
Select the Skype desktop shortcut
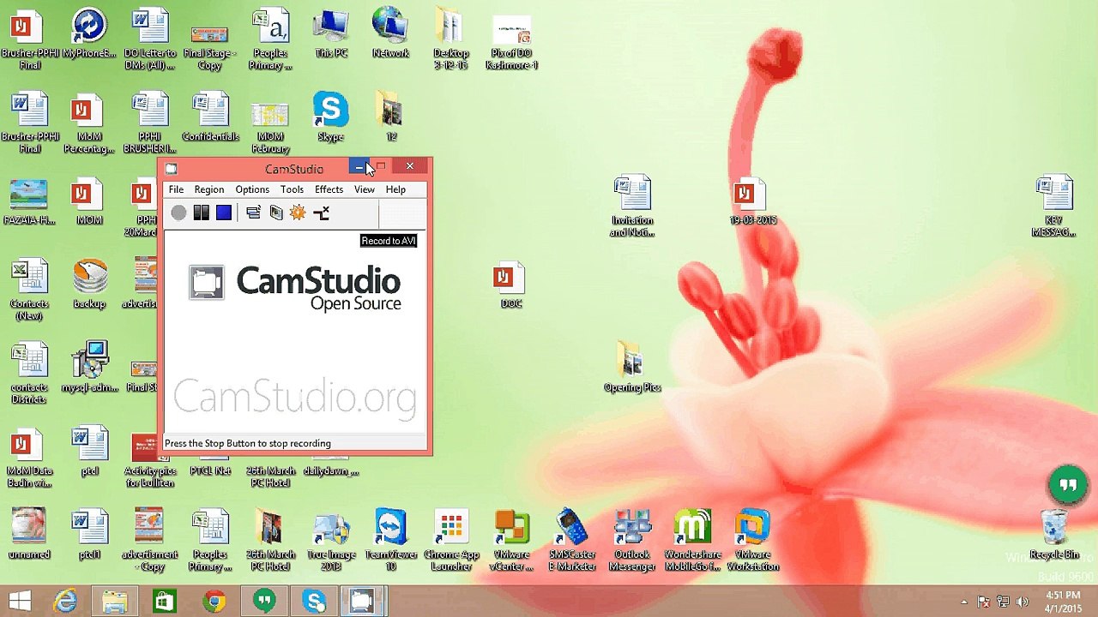(x=330, y=117)
